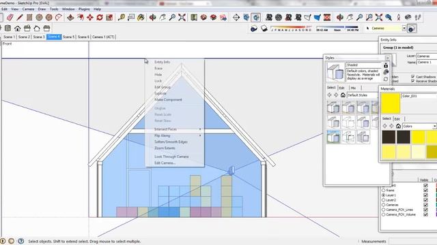Click the Color_E01 material name field

[419, 96]
